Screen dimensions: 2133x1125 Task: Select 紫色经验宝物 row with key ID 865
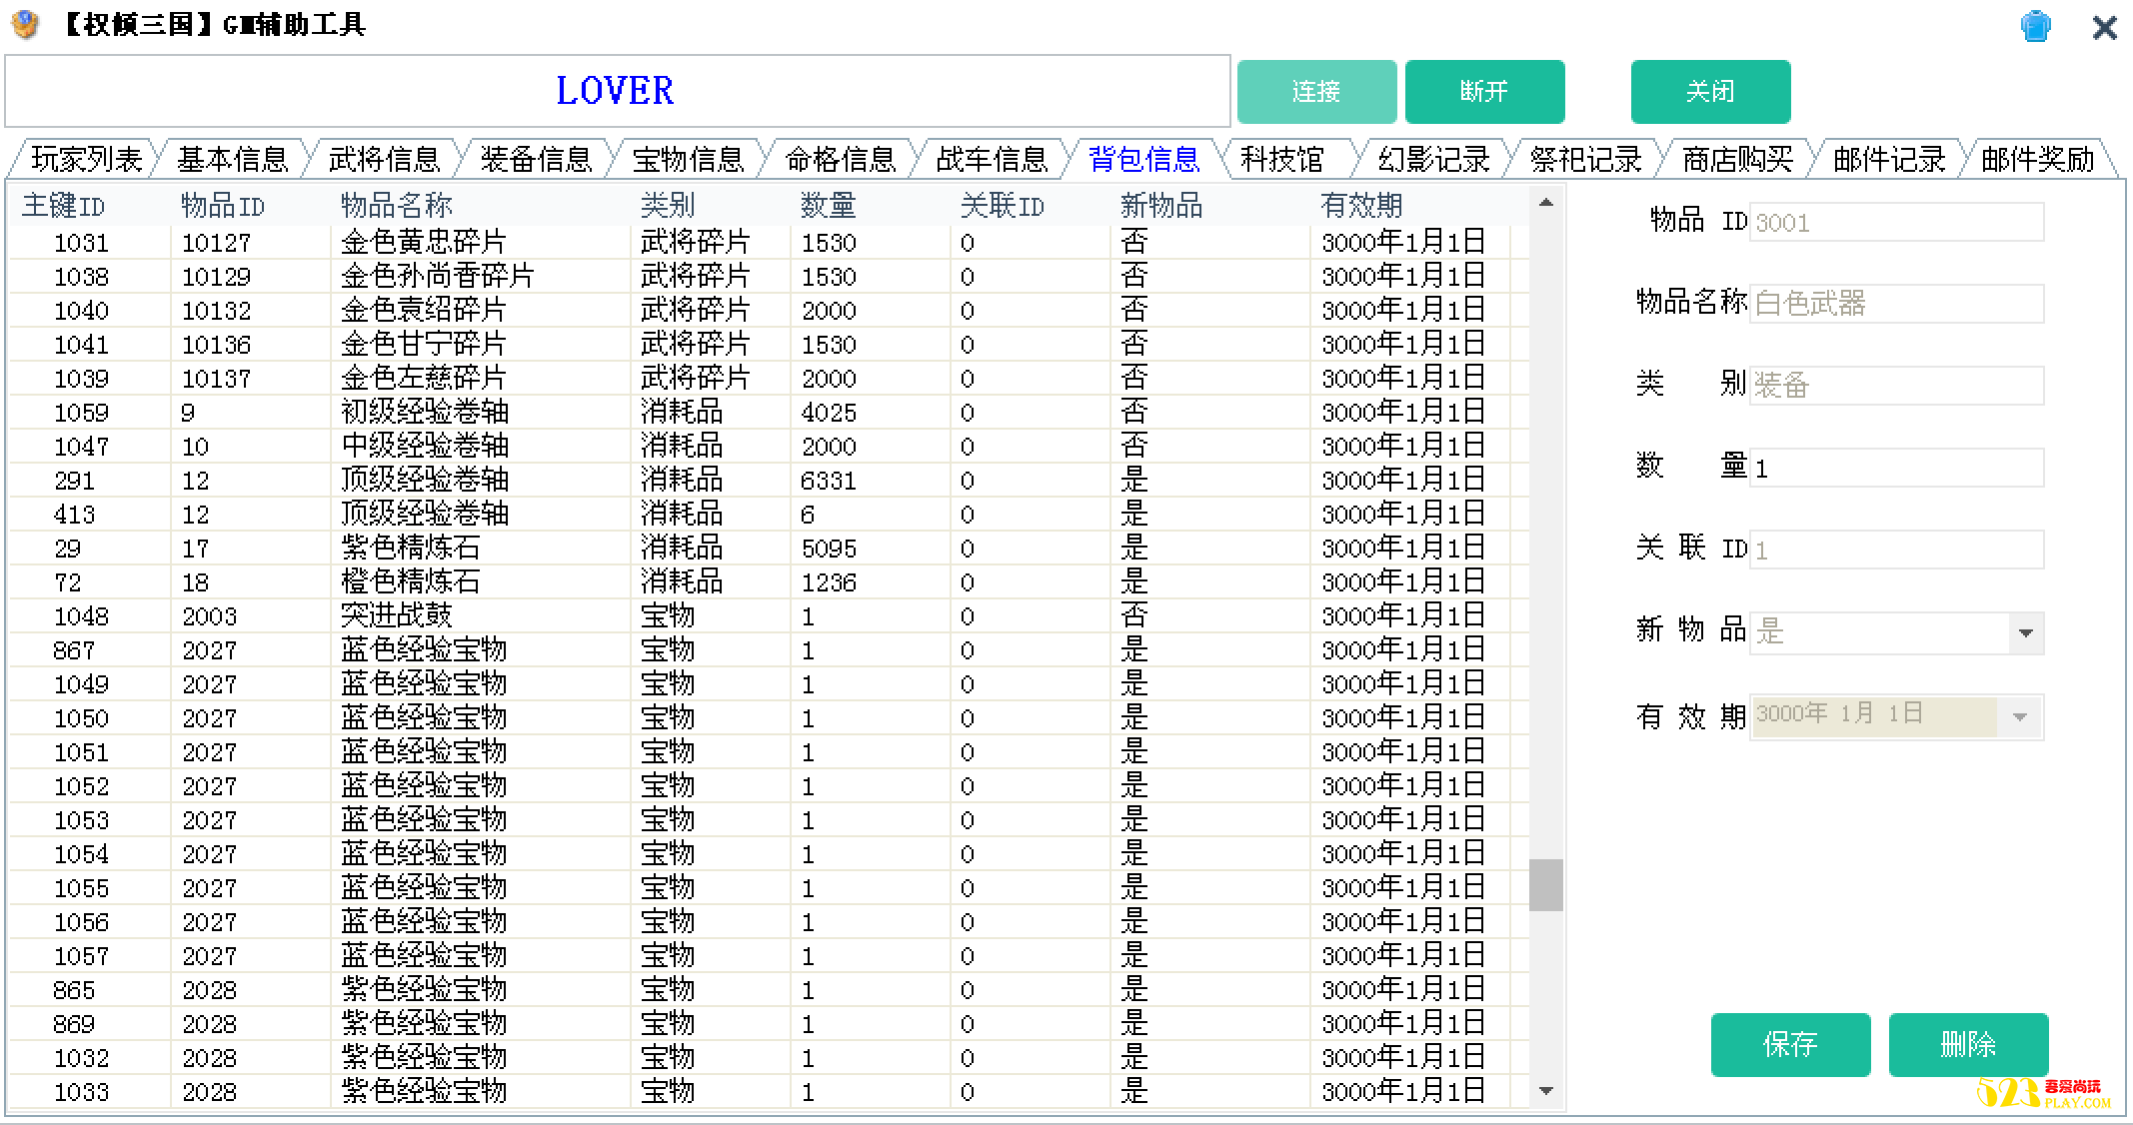(x=770, y=990)
